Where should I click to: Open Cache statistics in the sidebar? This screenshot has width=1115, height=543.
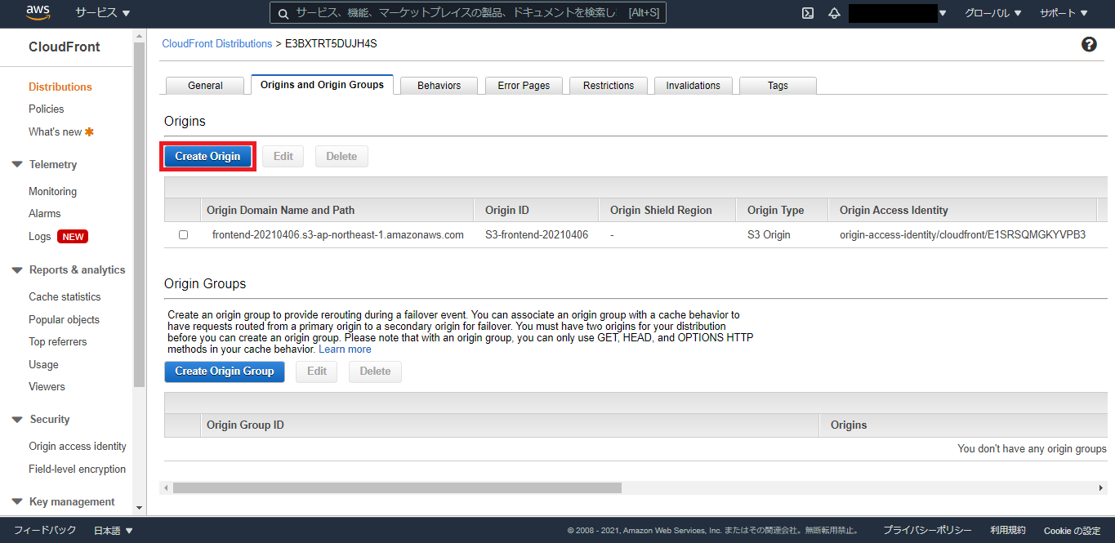pyautogui.click(x=65, y=297)
